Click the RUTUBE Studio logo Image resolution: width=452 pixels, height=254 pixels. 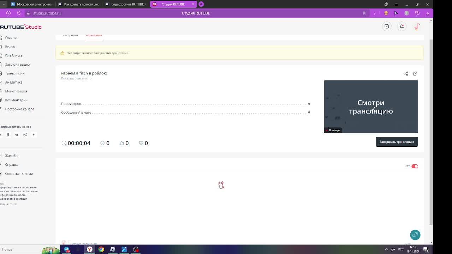pos(21,27)
